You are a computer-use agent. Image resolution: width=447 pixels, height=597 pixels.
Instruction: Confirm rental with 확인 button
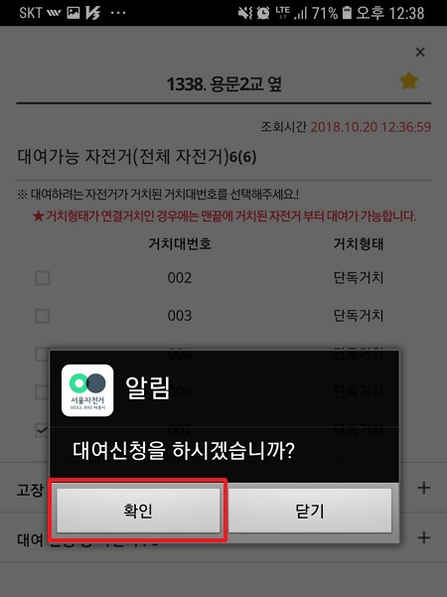click(138, 511)
